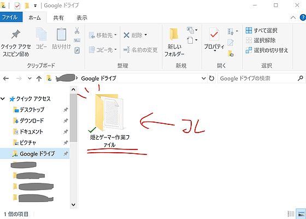Screen dimensions: 306x219
Task: Click the title bar new folder icon
Action: tap(27, 6)
